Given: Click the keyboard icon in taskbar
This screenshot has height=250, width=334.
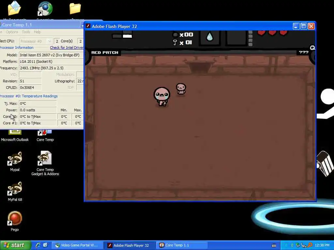Looking at the screenshot, I should coord(274,245).
